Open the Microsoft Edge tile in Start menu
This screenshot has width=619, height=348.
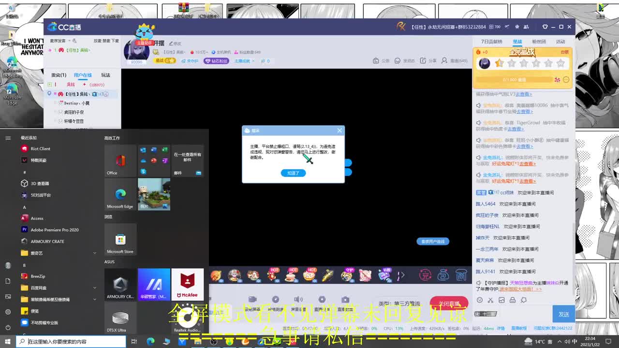pyautogui.click(x=120, y=194)
